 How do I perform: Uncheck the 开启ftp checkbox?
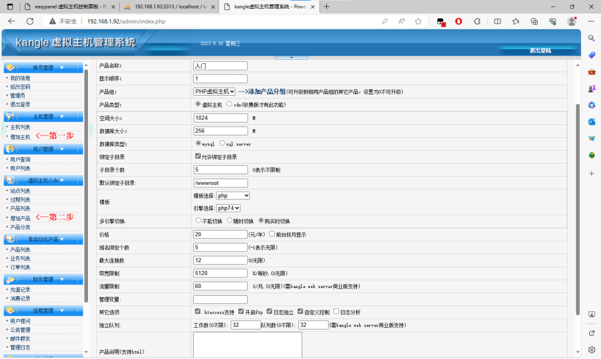point(241,311)
